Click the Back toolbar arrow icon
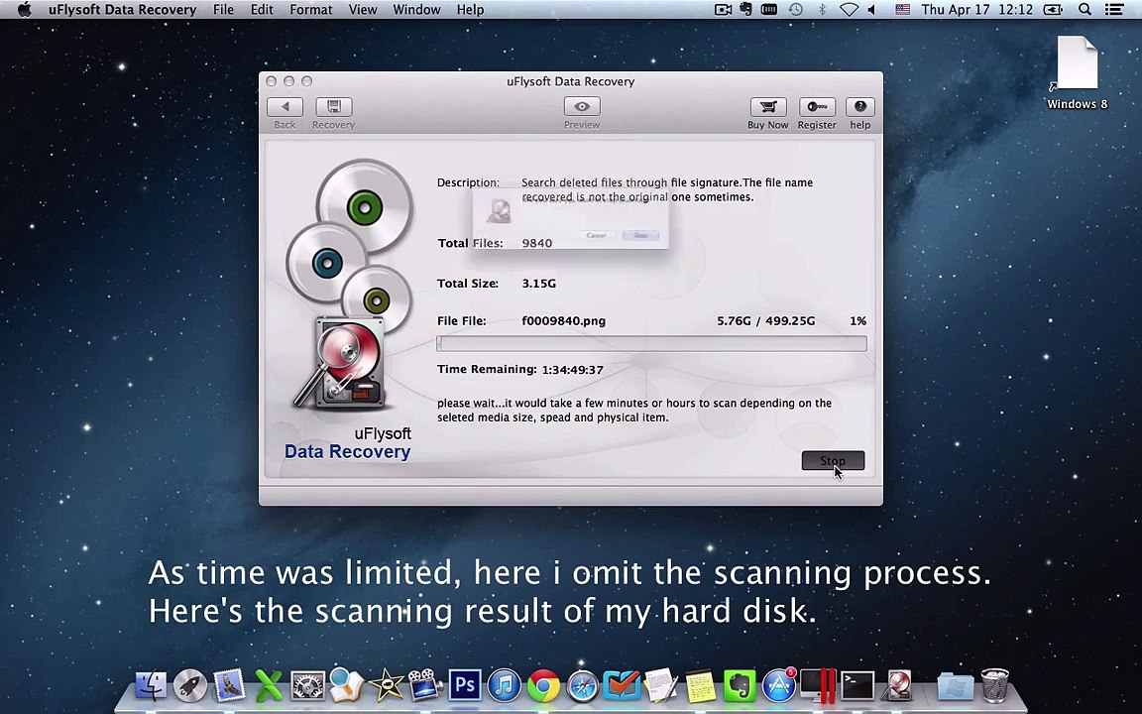Image resolution: width=1142 pixels, height=714 pixels. pos(285,107)
